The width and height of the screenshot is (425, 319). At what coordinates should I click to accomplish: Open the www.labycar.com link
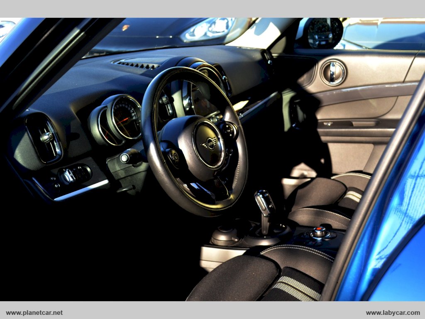(x=393, y=312)
